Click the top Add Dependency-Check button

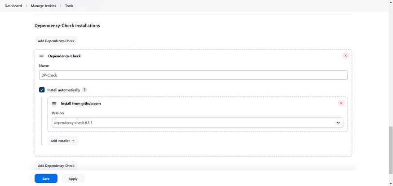tap(56, 41)
